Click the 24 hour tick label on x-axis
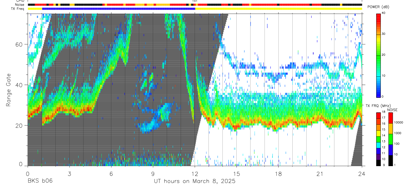The image size is (407, 188). tap(362, 174)
